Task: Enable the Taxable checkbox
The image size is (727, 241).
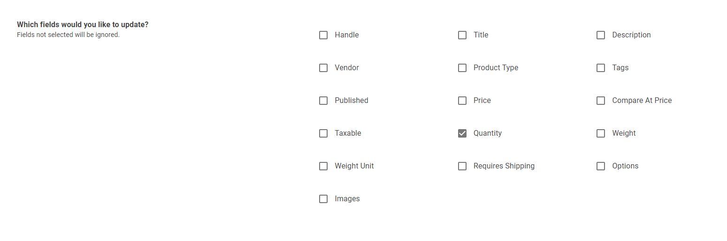Action: [323, 133]
